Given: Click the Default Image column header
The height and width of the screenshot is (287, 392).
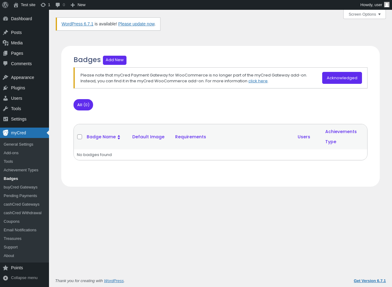Looking at the screenshot, I should (x=148, y=137).
